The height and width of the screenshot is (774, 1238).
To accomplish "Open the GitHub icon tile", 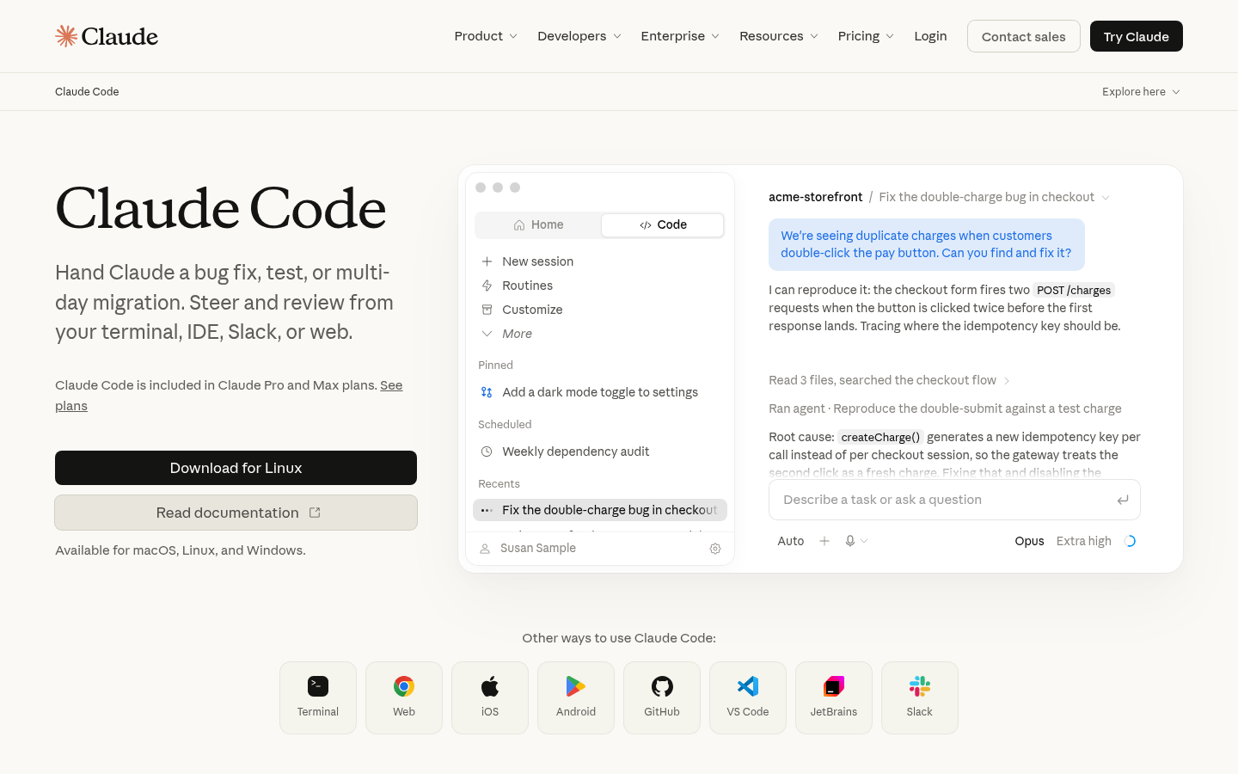I will [x=662, y=697].
